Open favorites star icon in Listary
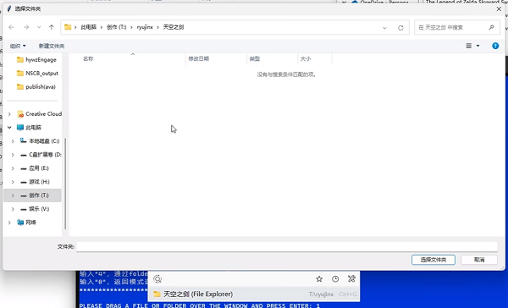The image size is (508, 308). click(319, 279)
